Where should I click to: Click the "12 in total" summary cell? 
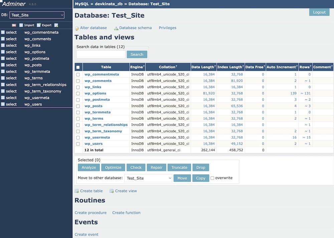pyautogui.click(x=94, y=150)
